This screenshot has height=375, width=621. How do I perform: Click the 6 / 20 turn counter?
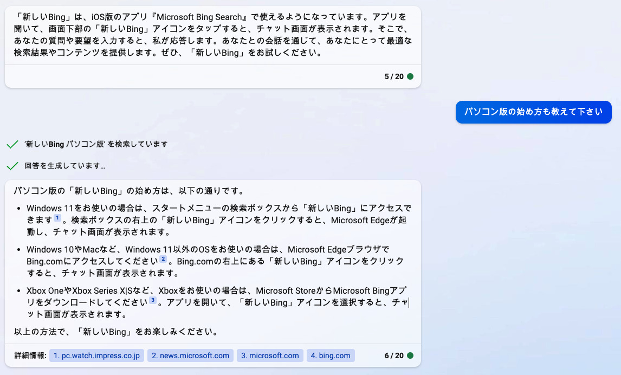[x=394, y=355]
